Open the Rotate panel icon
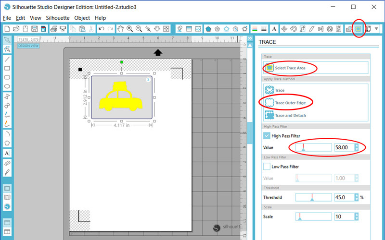 [293, 29]
